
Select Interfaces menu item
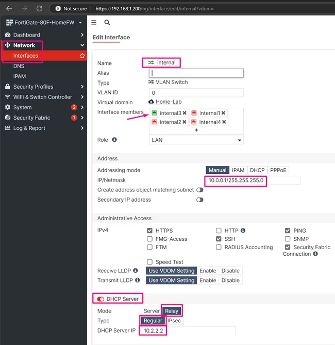26,56
